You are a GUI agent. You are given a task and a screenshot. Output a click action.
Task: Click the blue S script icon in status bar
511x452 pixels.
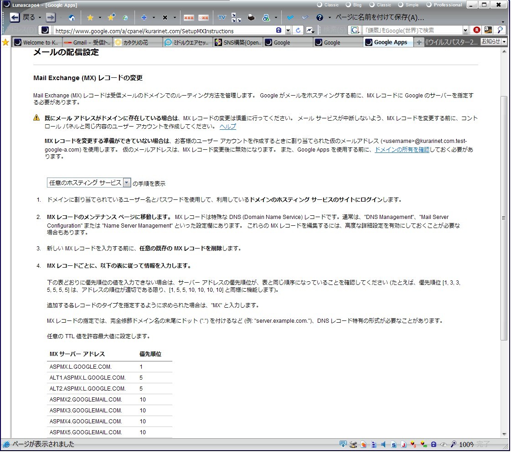(394, 445)
